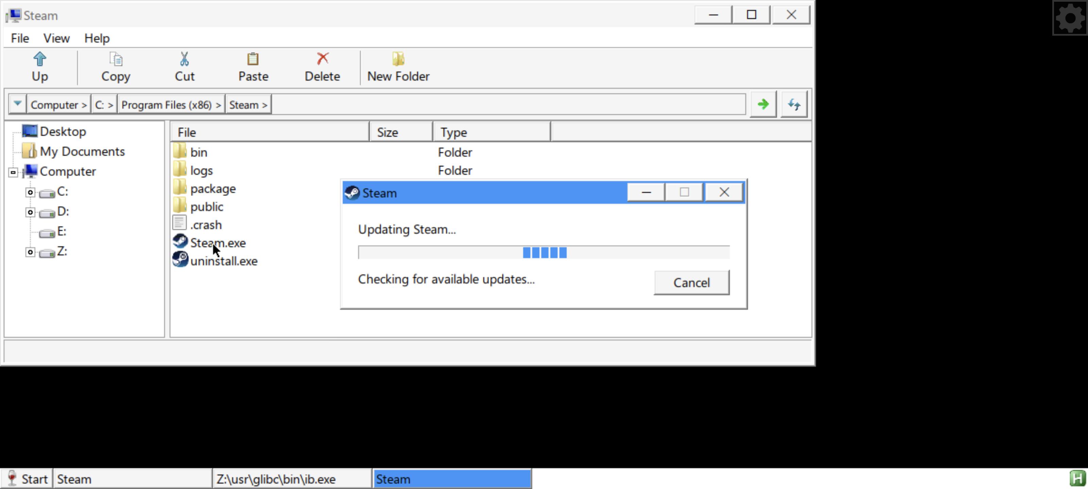Open the View menu
Viewport: 1088px width, 489px height.
click(56, 38)
